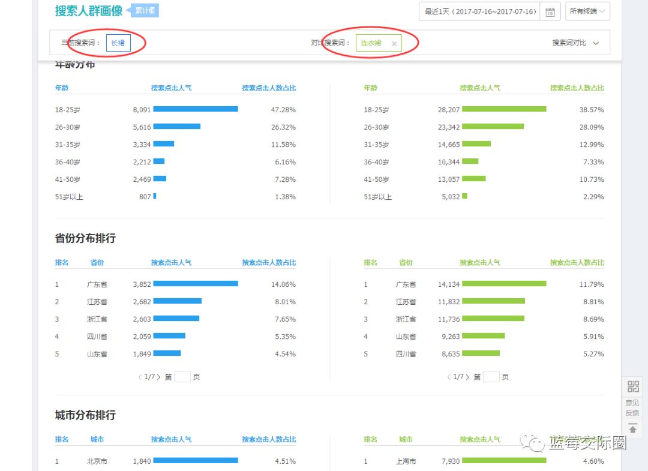The width and height of the screenshot is (648, 471).
Task: Click the back-to-top arrow icon
Action: [x=632, y=428]
